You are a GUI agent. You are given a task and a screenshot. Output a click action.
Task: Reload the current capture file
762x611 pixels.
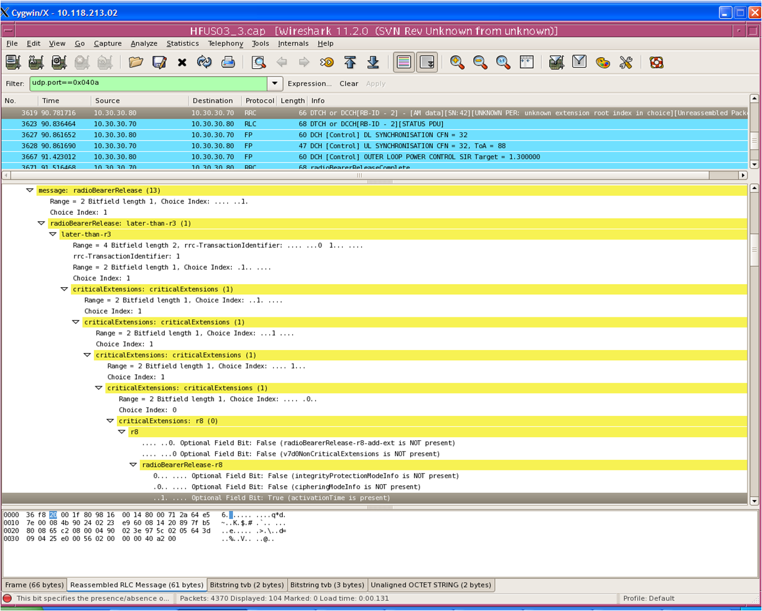click(205, 62)
